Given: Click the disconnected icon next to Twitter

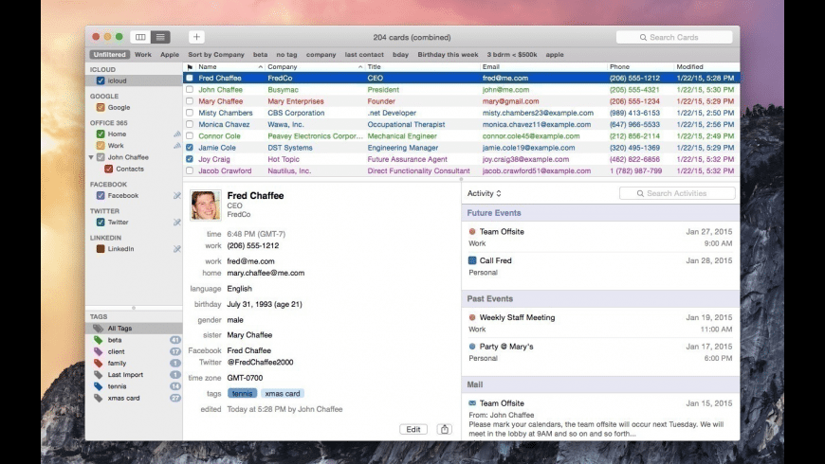Looking at the screenshot, I should pos(176,223).
